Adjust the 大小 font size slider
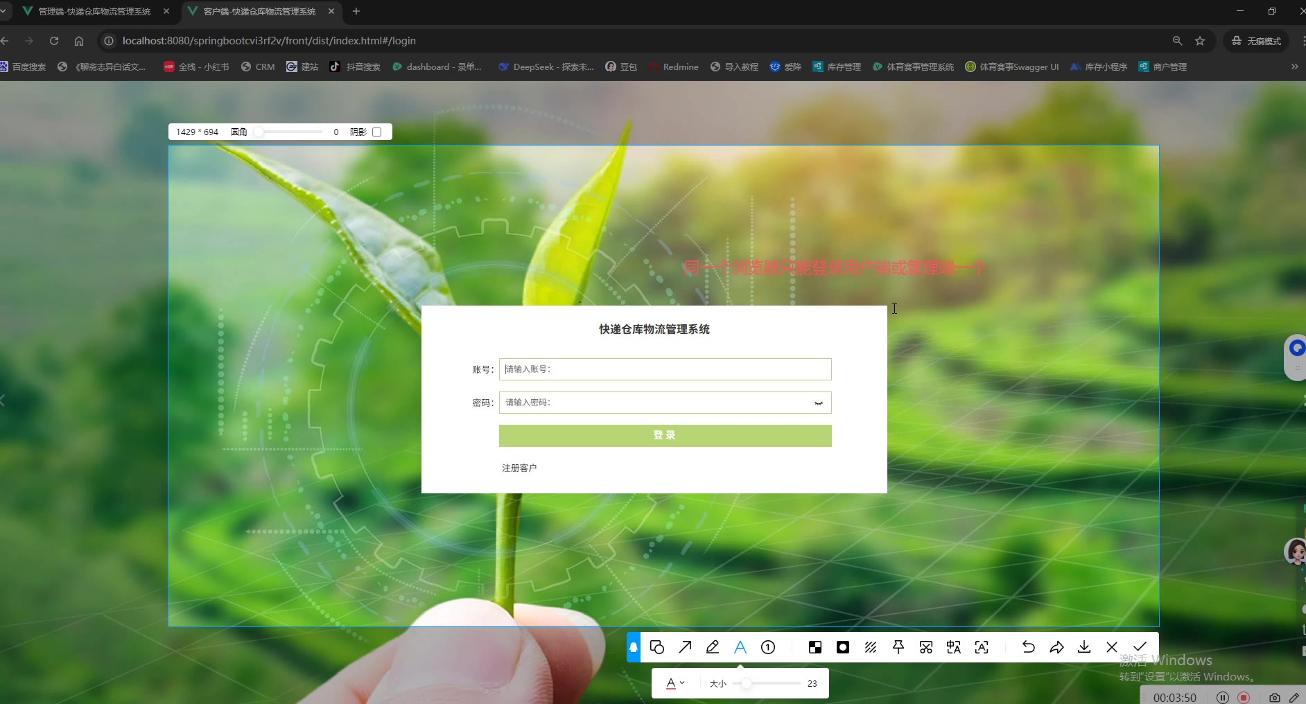The height and width of the screenshot is (704, 1306). (747, 683)
